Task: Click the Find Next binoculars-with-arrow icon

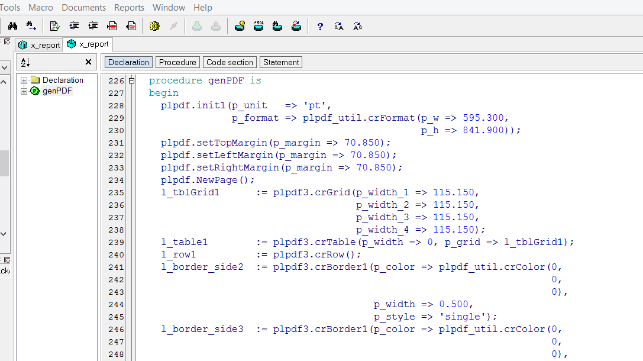Action: click(31, 27)
